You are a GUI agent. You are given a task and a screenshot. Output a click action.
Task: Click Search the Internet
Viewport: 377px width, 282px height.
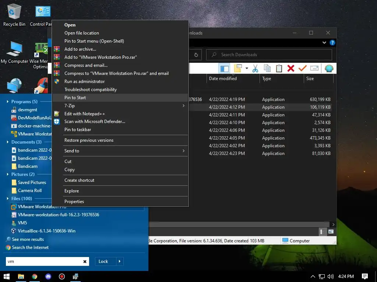(30, 247)
